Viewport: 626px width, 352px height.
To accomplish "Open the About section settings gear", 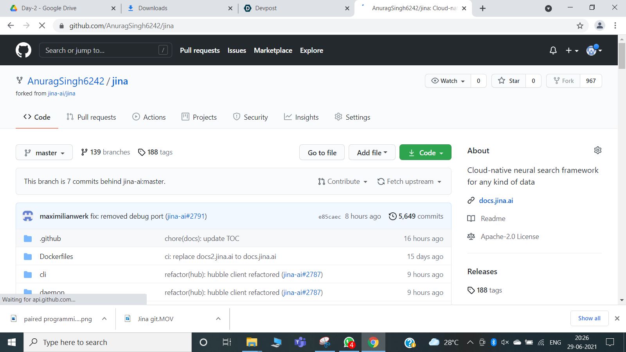I will (x=598, y=150).
